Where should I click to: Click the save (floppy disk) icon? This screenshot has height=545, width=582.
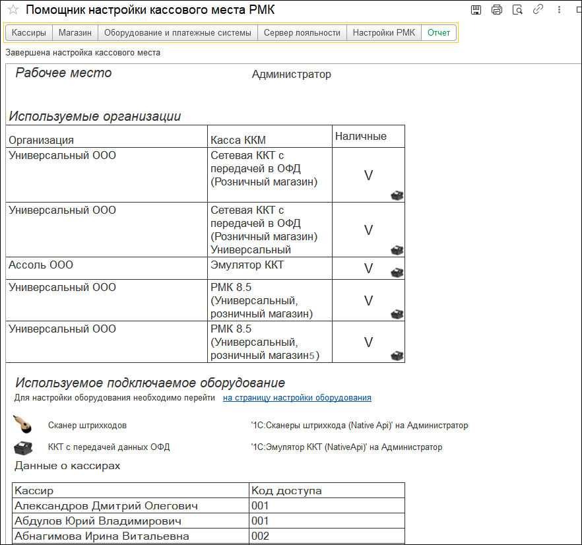pyautogui.click(x=477, y=10)
